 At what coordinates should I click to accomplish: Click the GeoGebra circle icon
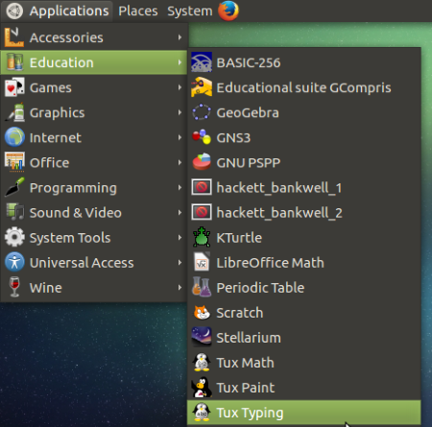(202, 112)
